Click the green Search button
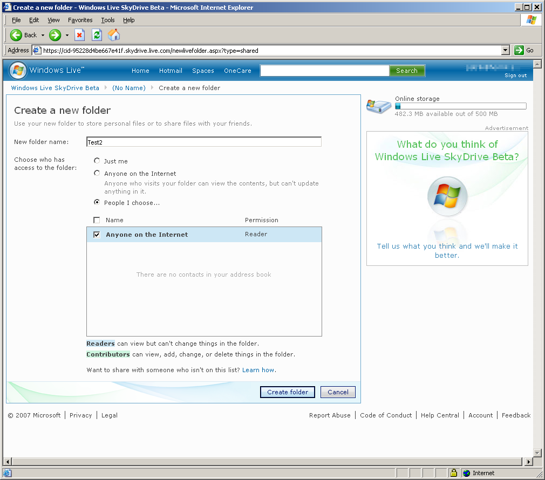The width and height of the screenshot is (545, 480). click(407, 71)
